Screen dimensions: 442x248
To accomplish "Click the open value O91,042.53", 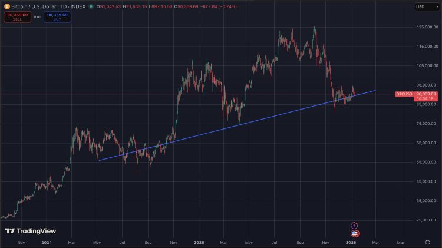I will coord(108,6).
